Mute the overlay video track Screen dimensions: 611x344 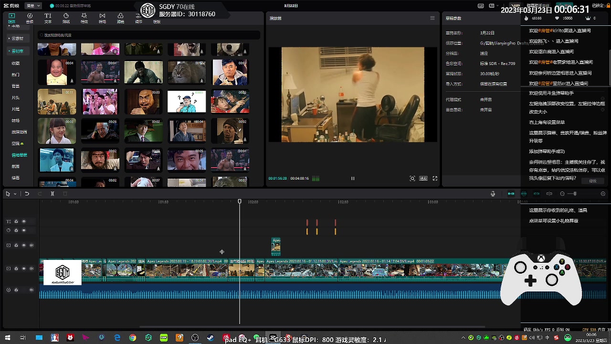[x=32, y=245]
